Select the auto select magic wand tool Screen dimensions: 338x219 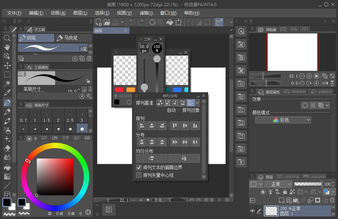(7, 84)
